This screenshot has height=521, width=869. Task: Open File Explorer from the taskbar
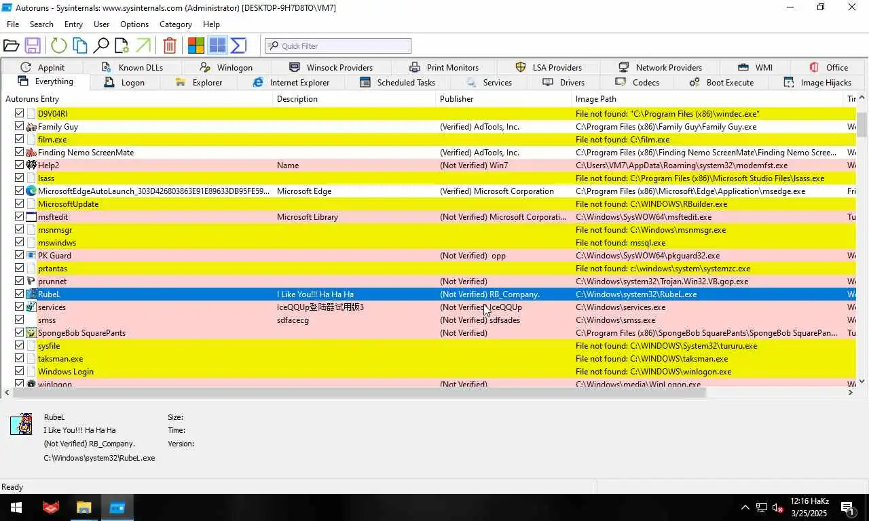click(84, 507)
